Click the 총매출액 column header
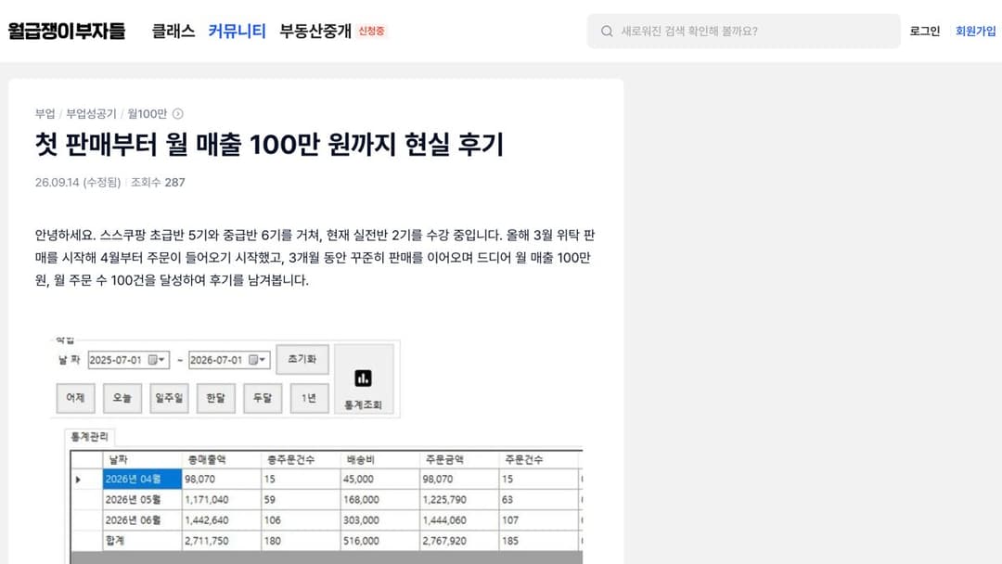This screenshot has width=1002, height=564. [x=222, y=459]
